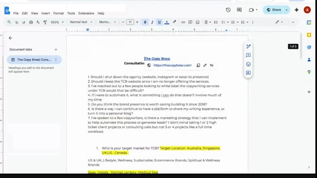This screenshot has width=317, height=178.
Task: Open the Tools menu
Action: 71,13
